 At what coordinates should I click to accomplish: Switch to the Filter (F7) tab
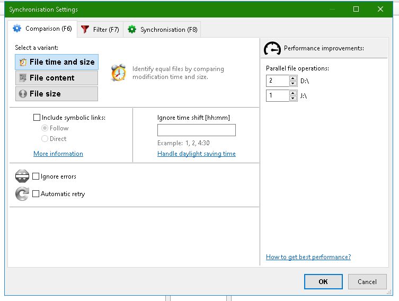pos(100,30)
